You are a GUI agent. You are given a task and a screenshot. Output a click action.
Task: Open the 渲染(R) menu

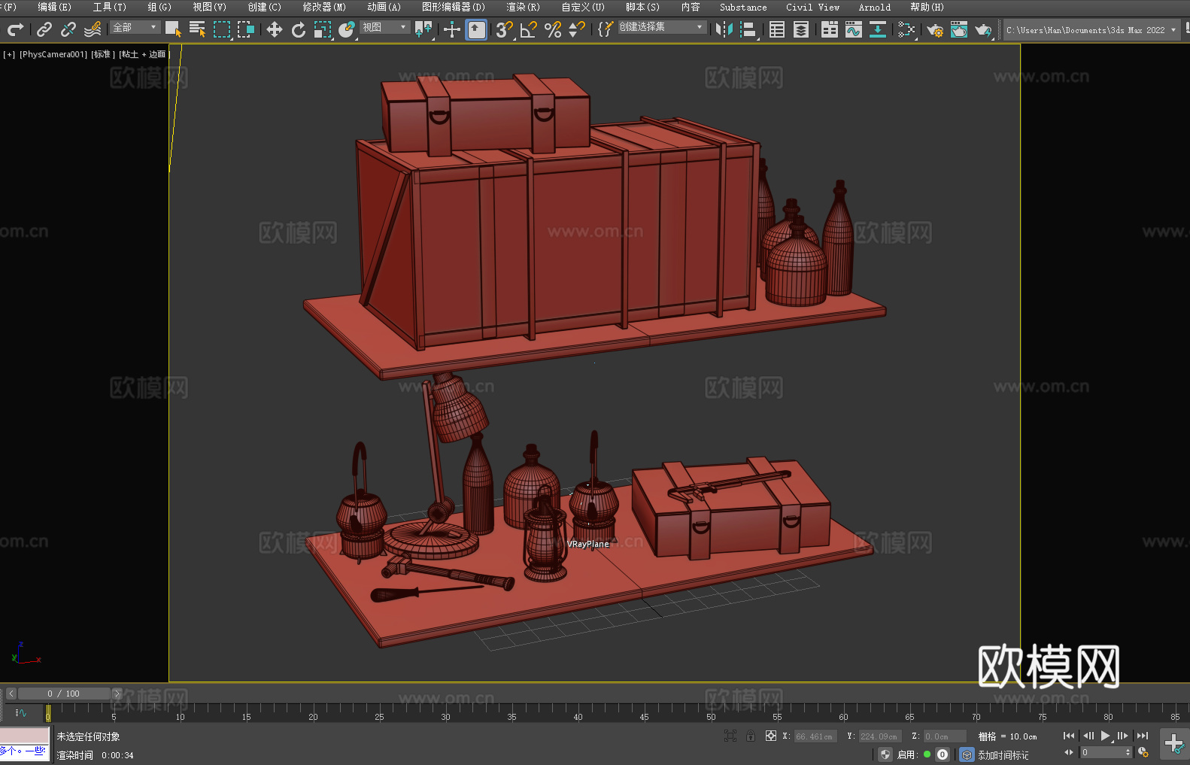pos(523,7)
